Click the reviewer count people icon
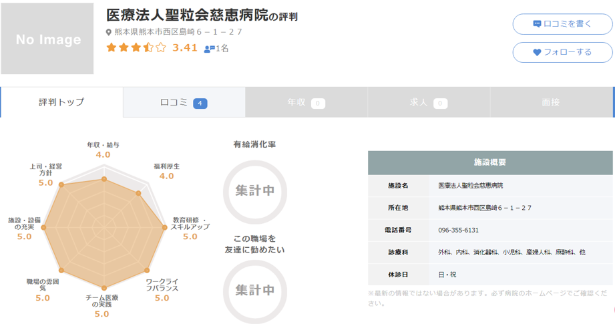 210,49
